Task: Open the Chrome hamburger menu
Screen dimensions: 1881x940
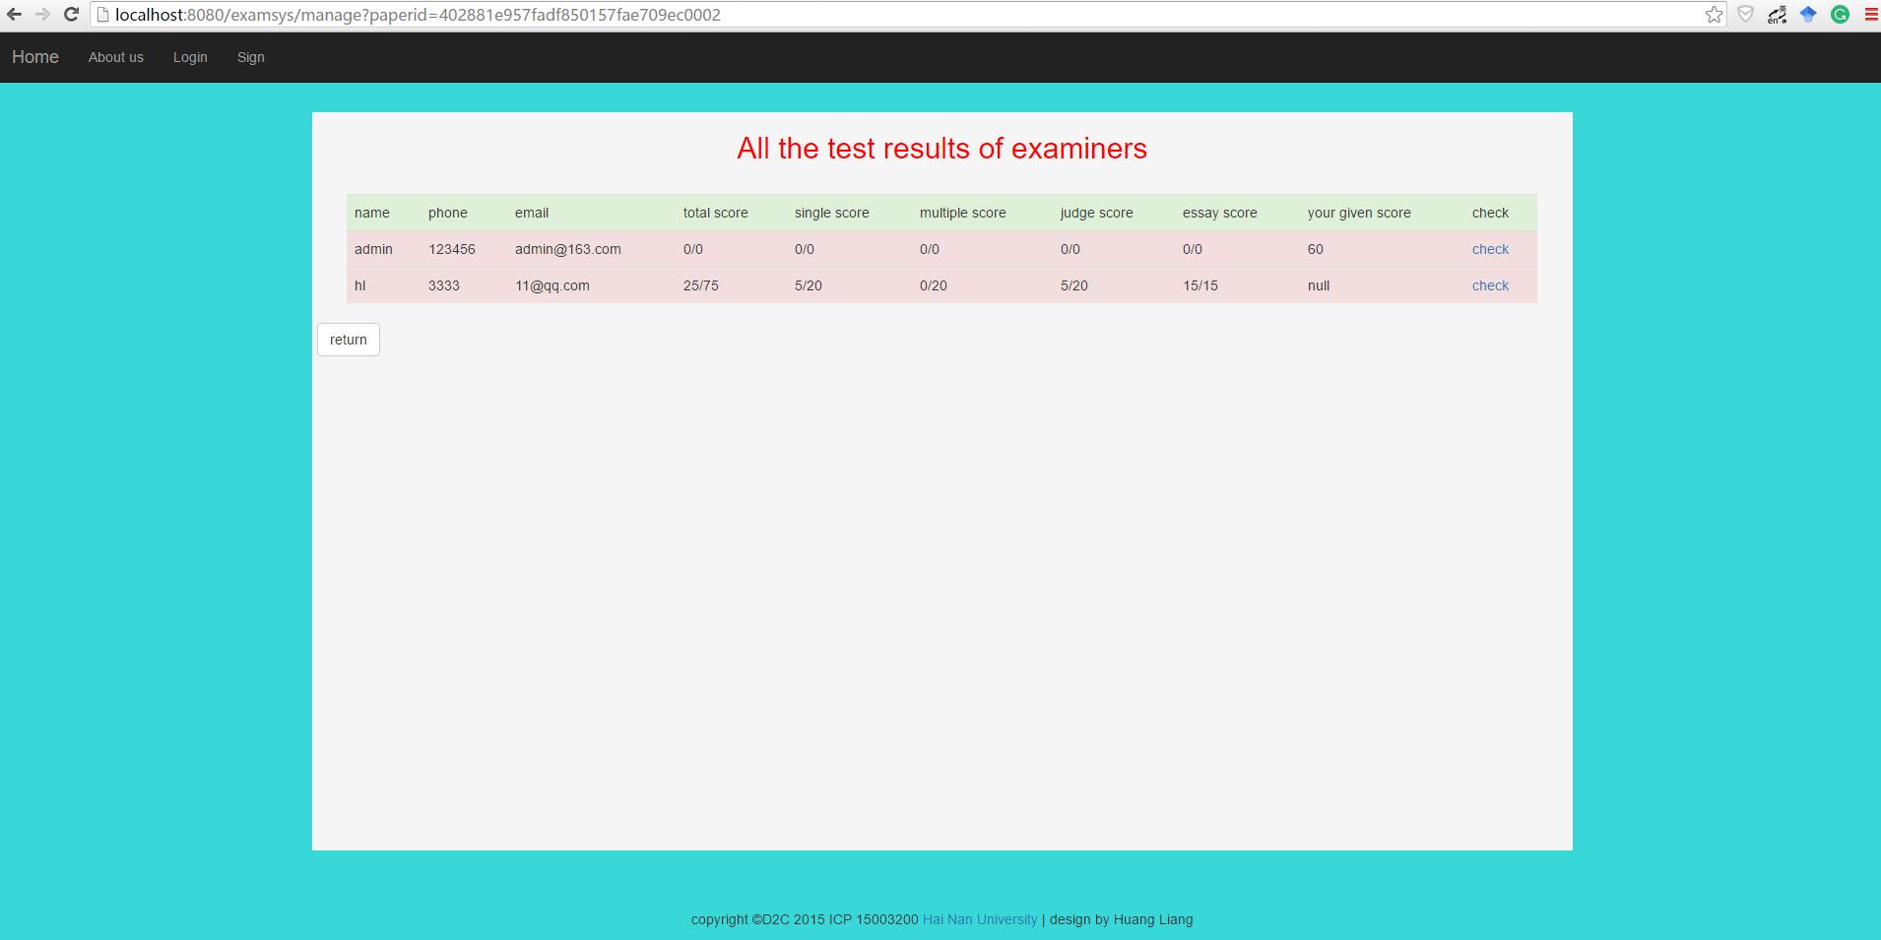Action: pos(1870,15)
